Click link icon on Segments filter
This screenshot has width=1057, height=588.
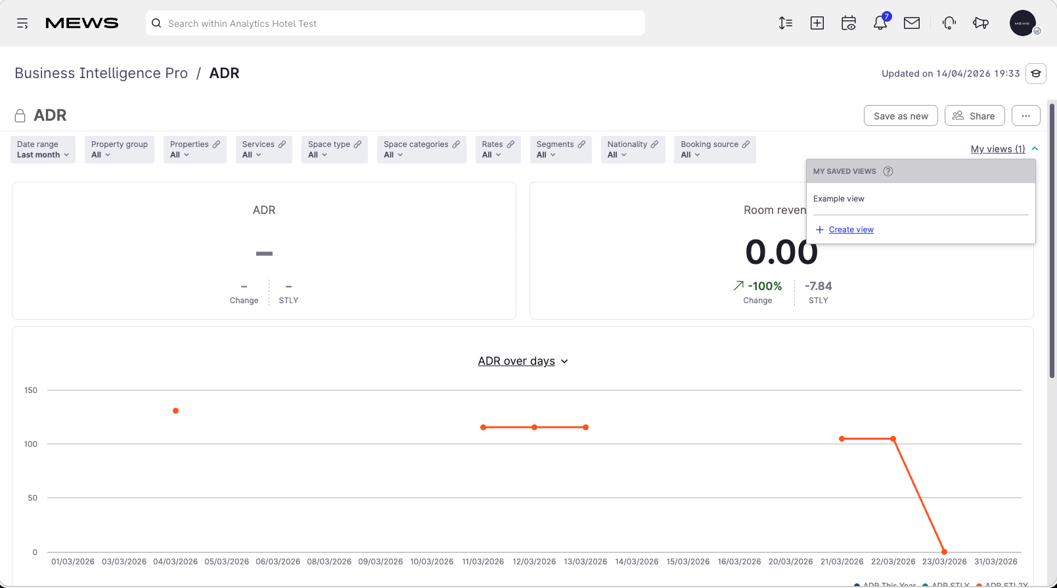pyautogui.click(x=581, y=144)
